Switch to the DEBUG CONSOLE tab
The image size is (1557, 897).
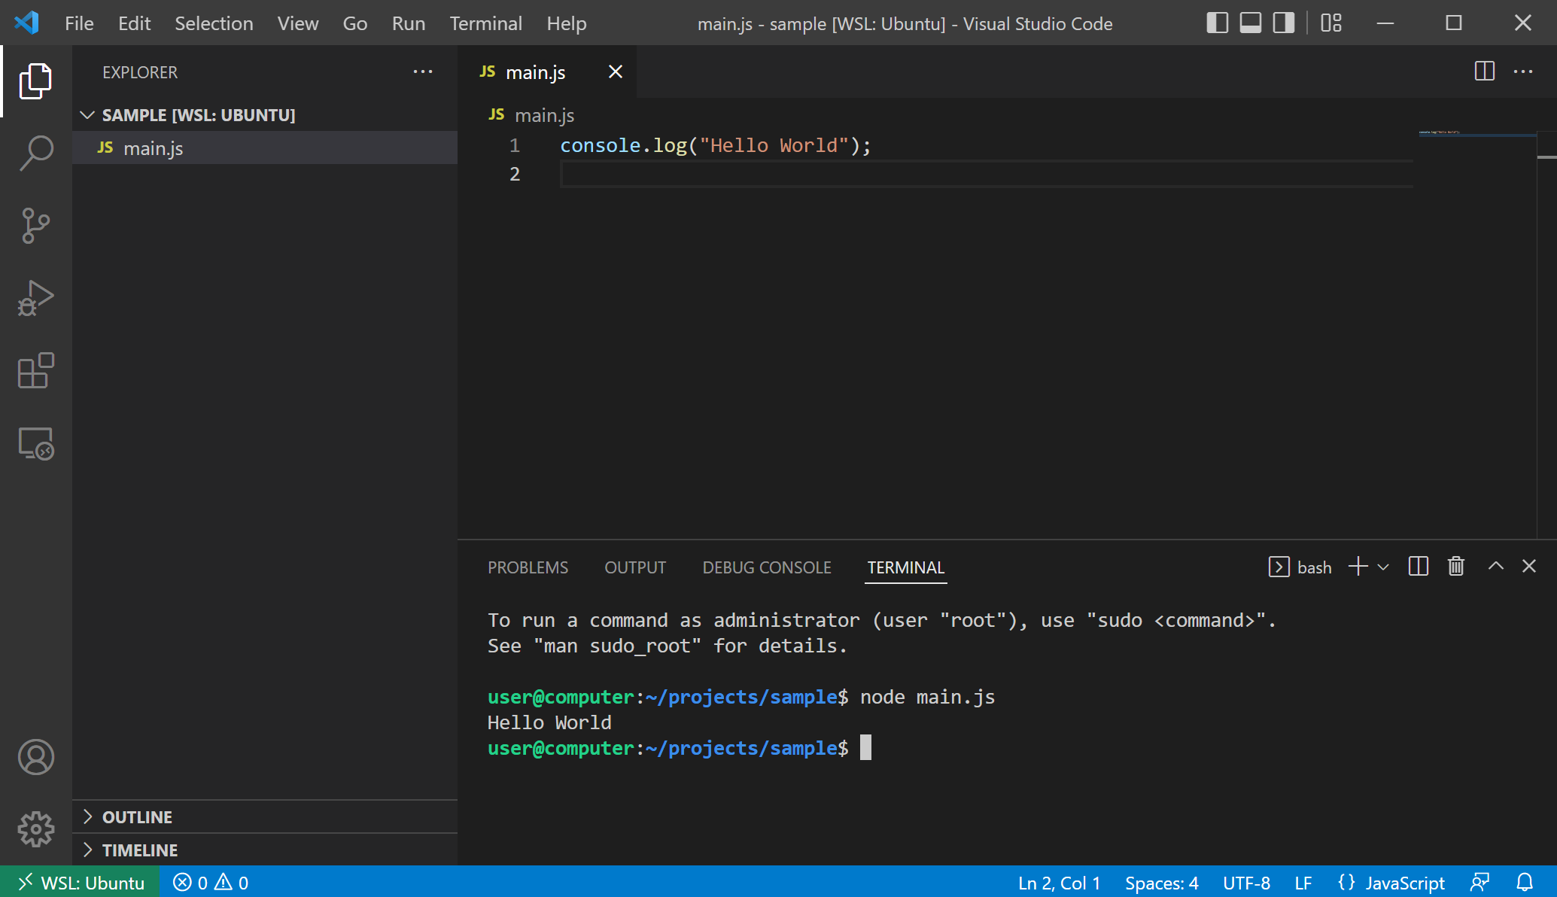pyautogui.click(x=766, y=567)
